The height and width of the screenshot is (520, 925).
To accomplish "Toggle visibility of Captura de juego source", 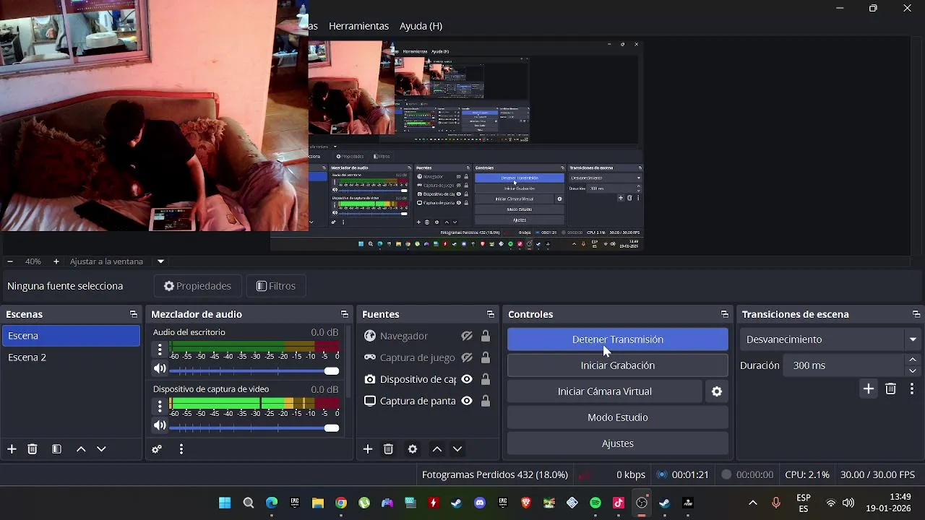I will coord(467,357).
